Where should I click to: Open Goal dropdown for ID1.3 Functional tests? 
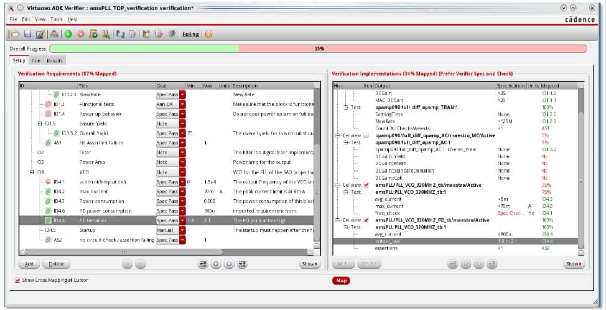[x=182, y=104]
